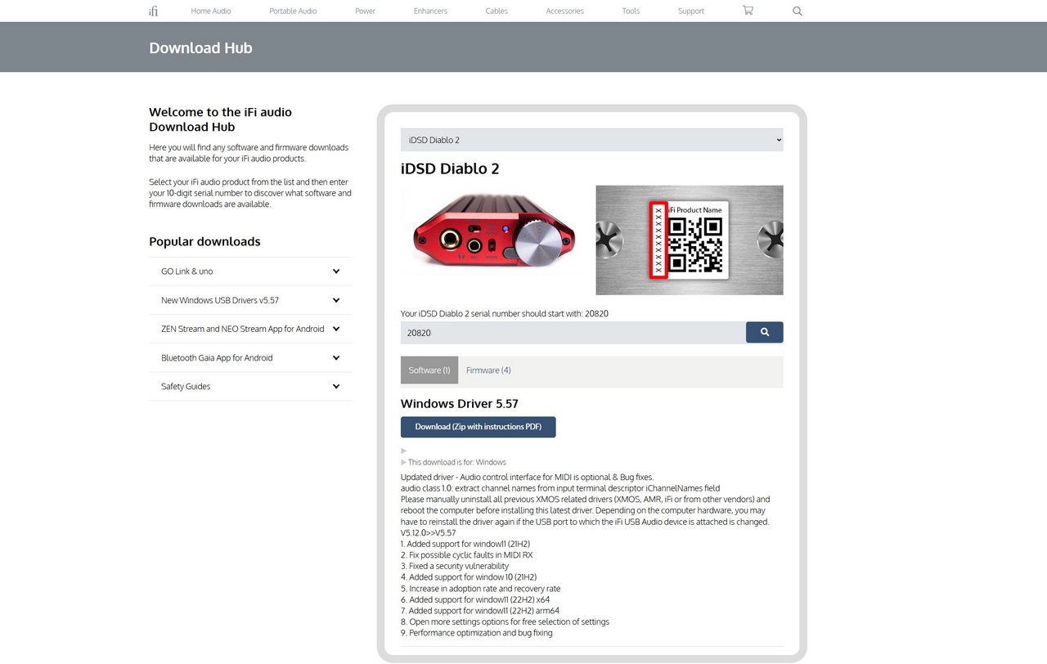Click '9. Performance optimization and bug fixing' line
The height and width of the screenshot is (664, 1047).
[477, 633]
